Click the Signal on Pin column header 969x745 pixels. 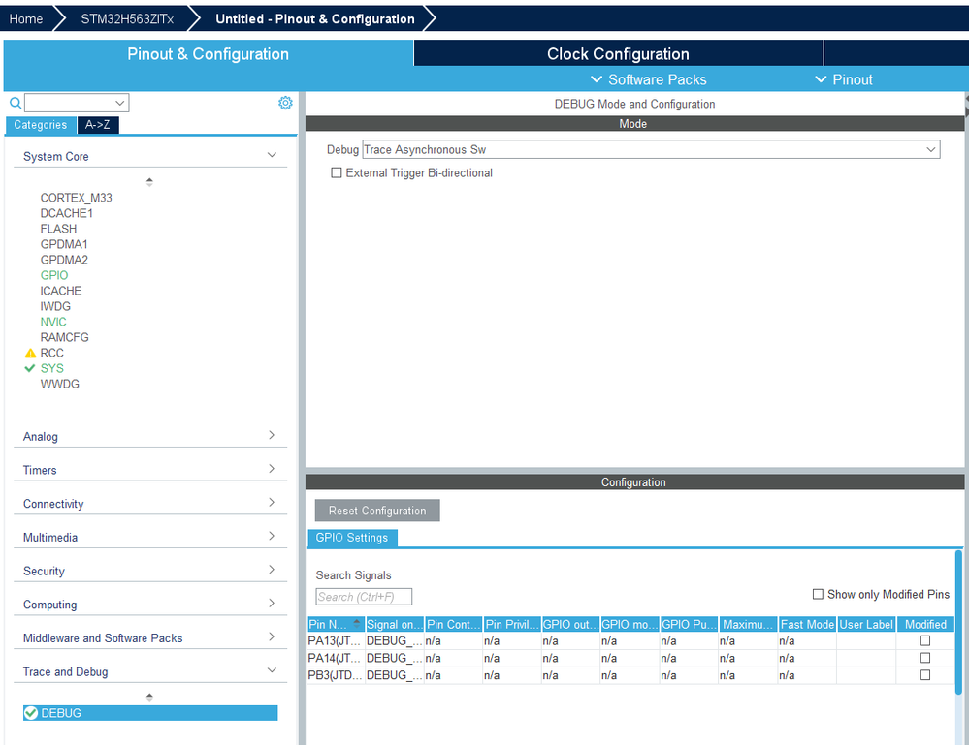coord(395,624)
